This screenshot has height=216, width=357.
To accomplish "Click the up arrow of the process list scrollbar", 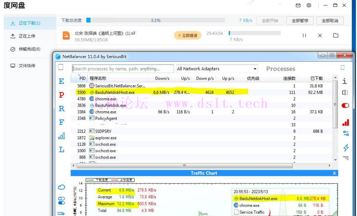I will (335, 78).
